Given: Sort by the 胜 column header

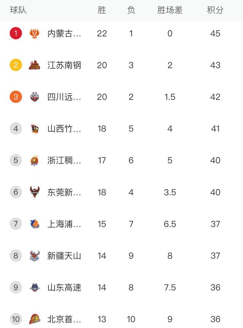Looking at the screenshot, I should (102, 10).
